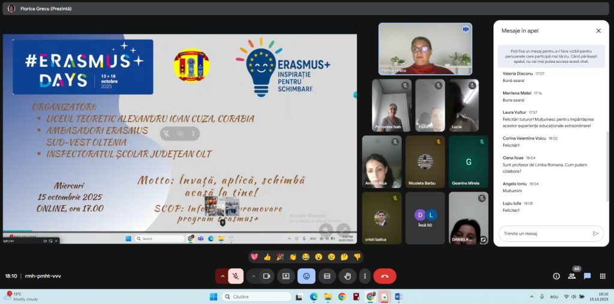
Task: Open meeting details info icon
Action: tap(556, 276)
